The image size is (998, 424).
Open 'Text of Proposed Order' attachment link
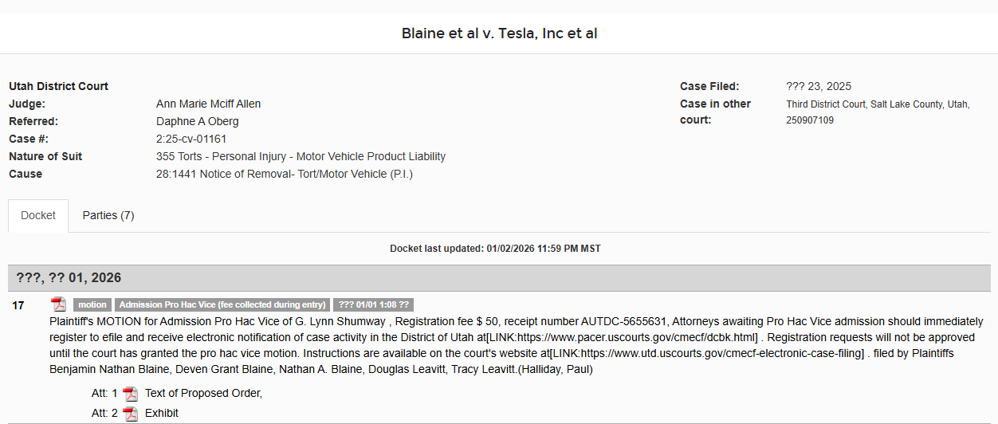pyautogui.click(x=203, y=394)
